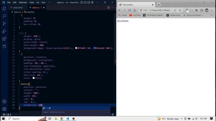The image size is (216, 121).
Task: Open the File menu
Action: pos(9,2)
